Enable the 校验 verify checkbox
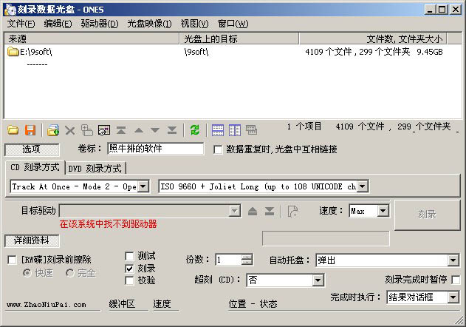The height and width of the screenshot is (327, 466). click(x=129, y=280)
